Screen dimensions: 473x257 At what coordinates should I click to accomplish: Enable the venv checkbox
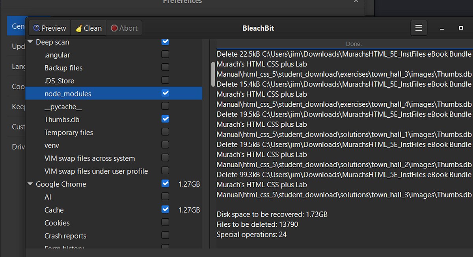pyautogui.click(x=166, y=145)
